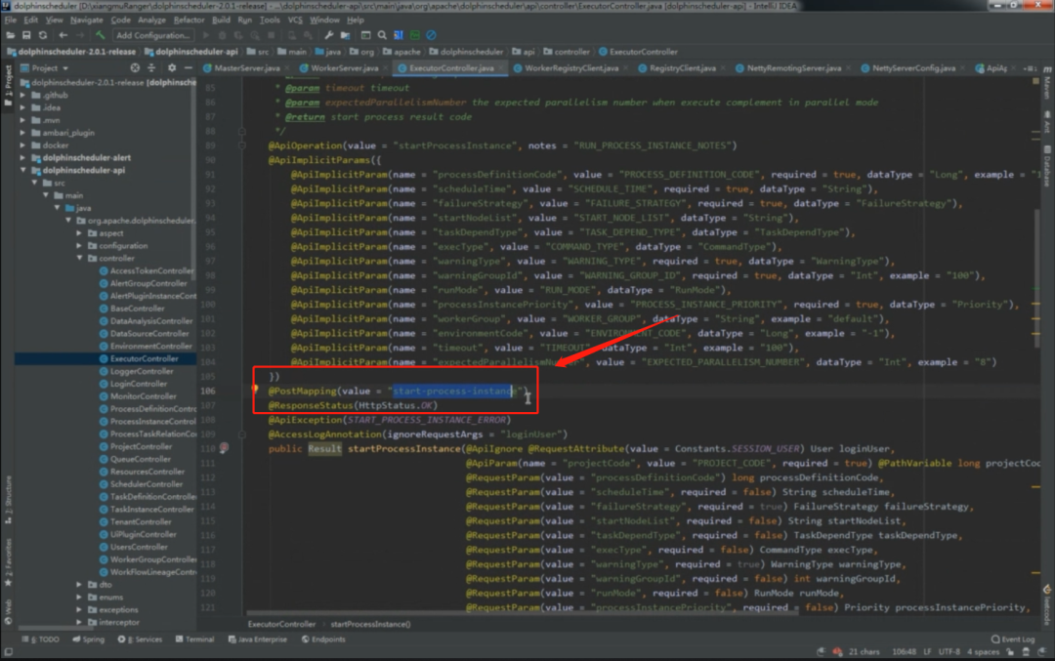
Task: Switch to the WorkerRegistryClient.java tab
Action: pos(571,68)
